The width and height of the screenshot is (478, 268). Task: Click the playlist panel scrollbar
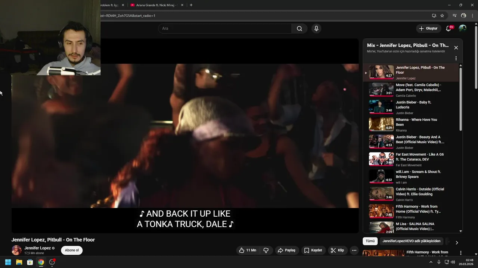(460, 99)
